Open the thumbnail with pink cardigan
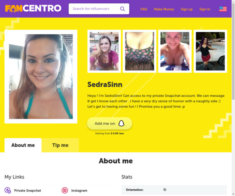 click(x=104, y=51)
